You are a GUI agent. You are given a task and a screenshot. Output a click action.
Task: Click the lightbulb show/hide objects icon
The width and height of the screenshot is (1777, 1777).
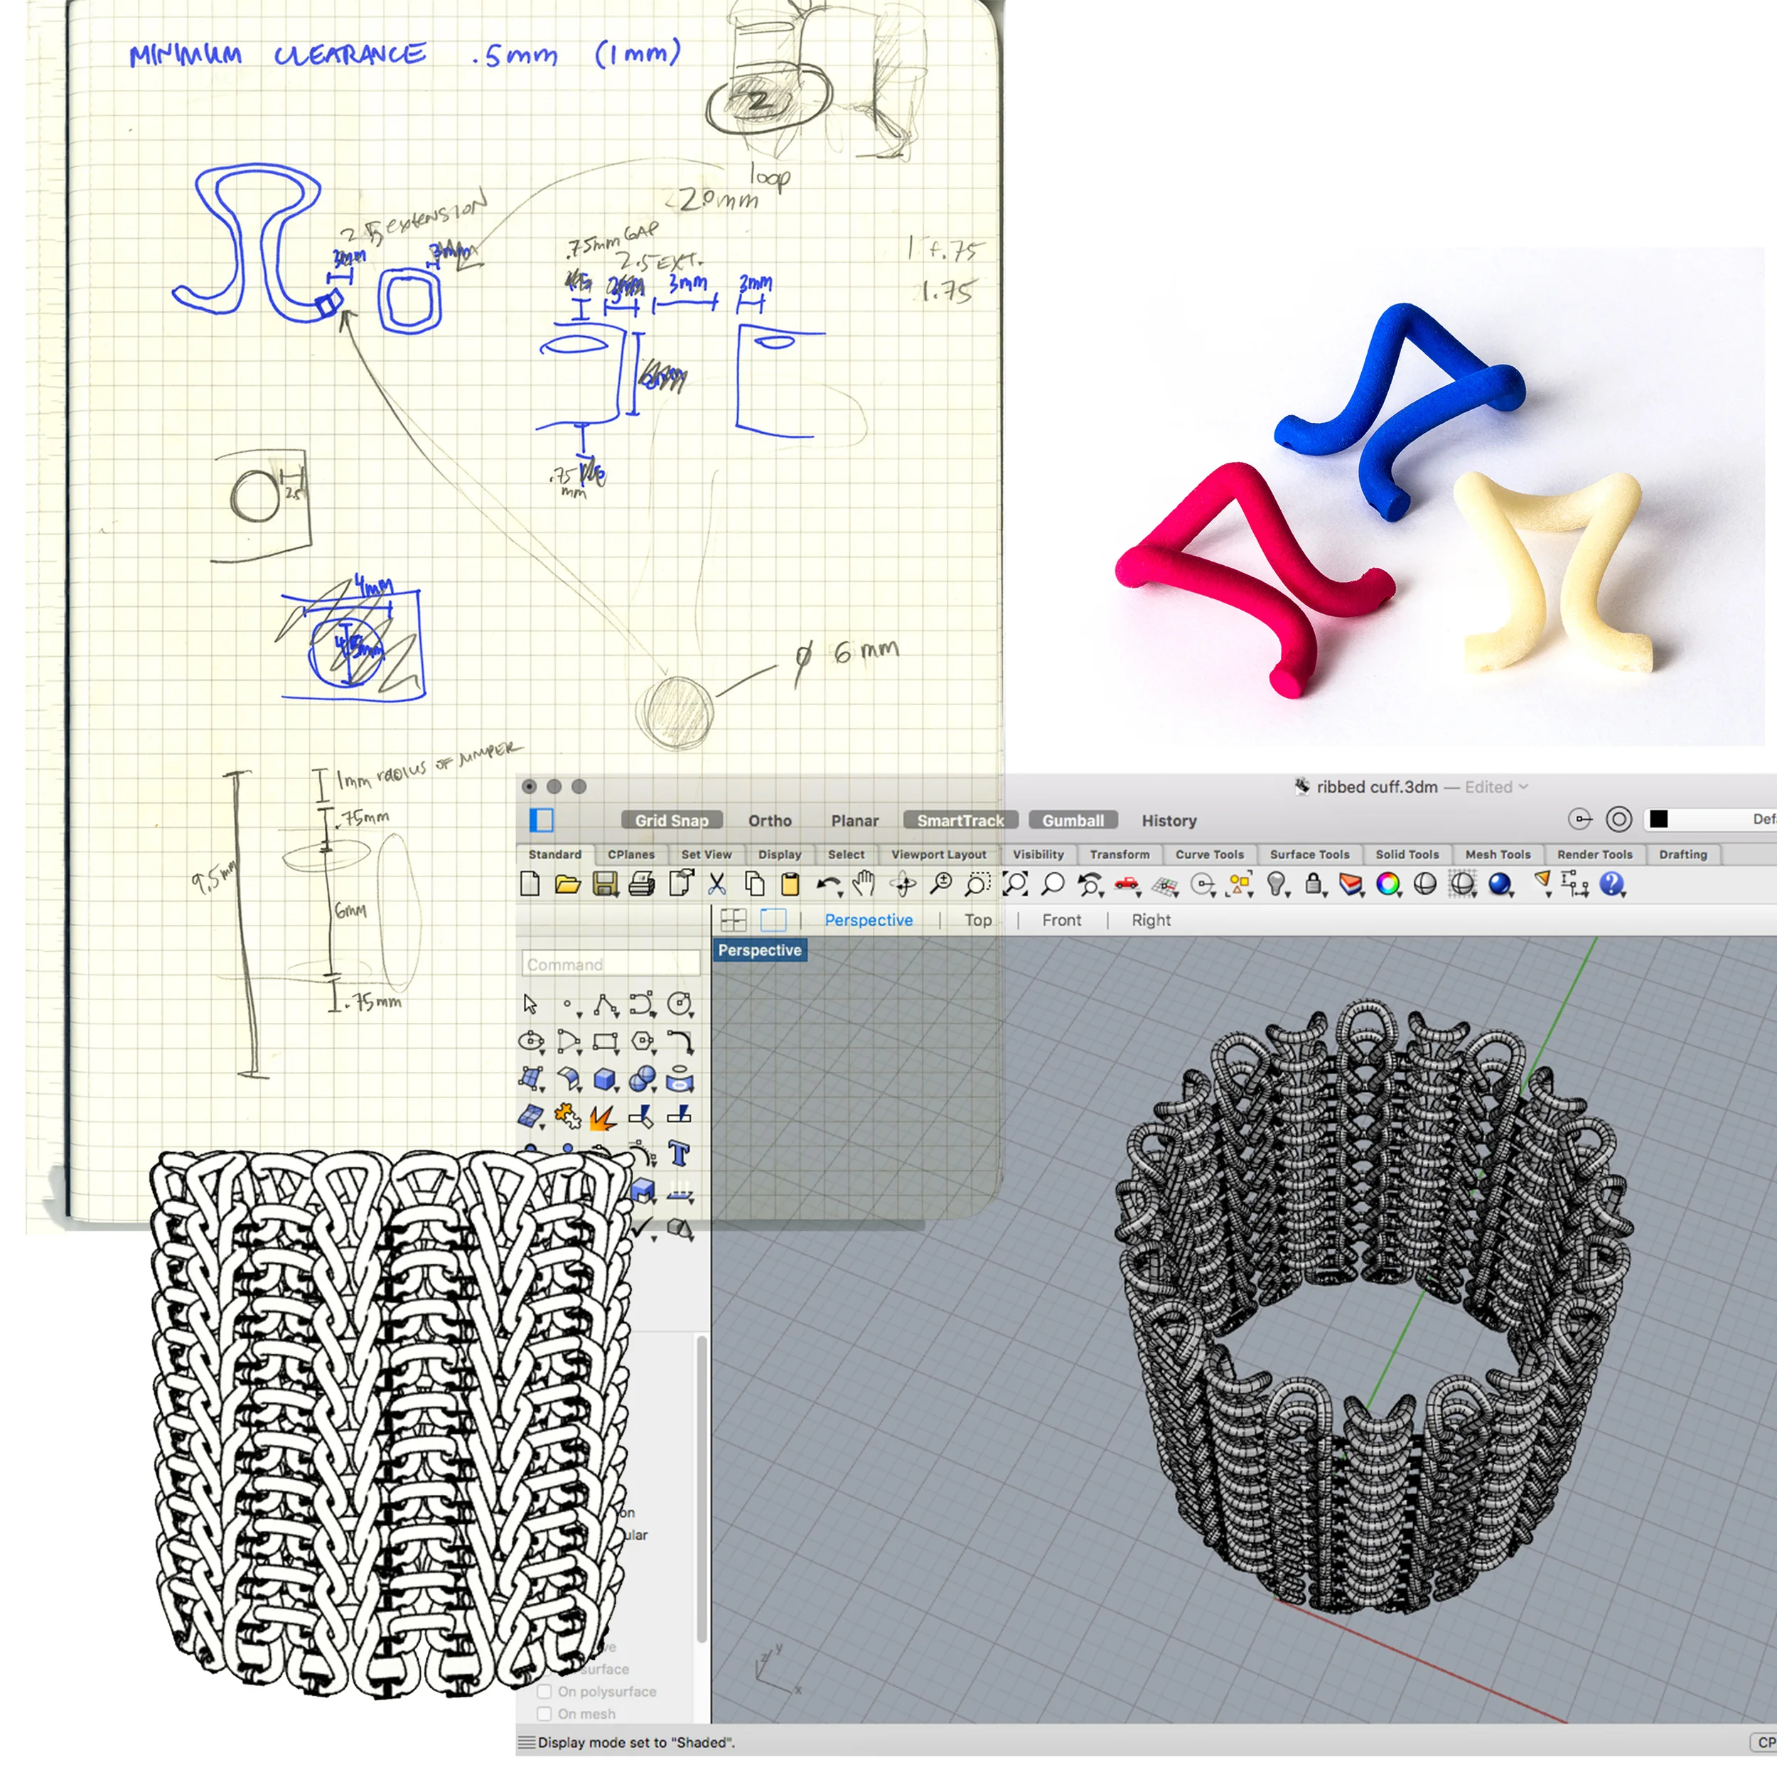(1277, 885)
